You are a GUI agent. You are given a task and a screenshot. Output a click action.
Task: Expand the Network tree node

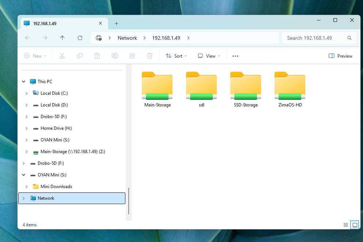(24, 198)
